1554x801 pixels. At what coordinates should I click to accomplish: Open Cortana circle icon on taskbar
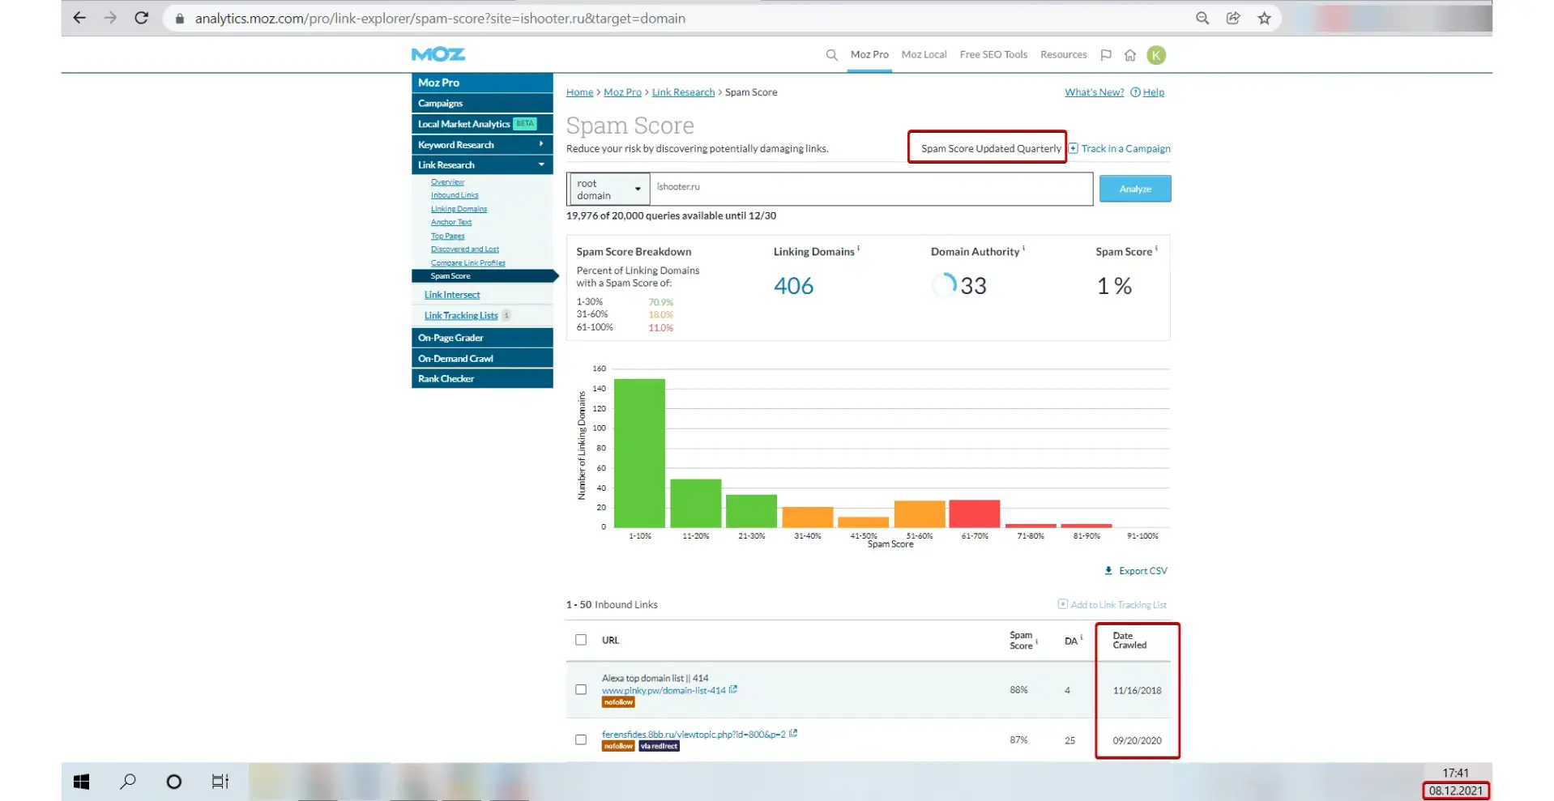tap(174, 782)
